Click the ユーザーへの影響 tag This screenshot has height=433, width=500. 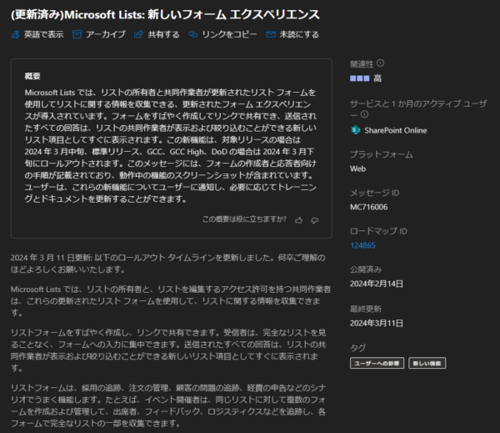[x=377, y=363]
